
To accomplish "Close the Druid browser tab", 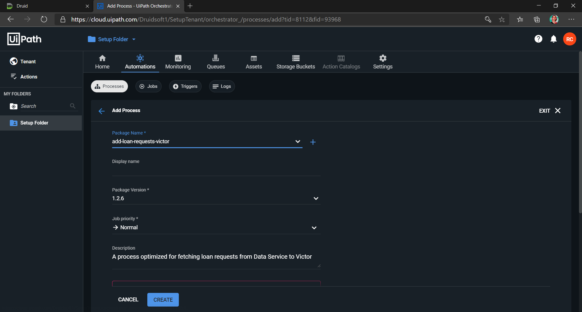I will point(87,6).
